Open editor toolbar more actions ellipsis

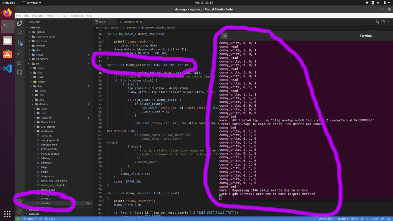[x=388, y=22]
